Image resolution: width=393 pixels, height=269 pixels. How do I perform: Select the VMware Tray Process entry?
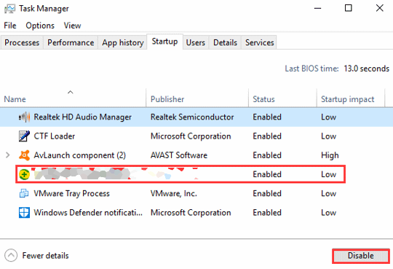coord(71,193)
